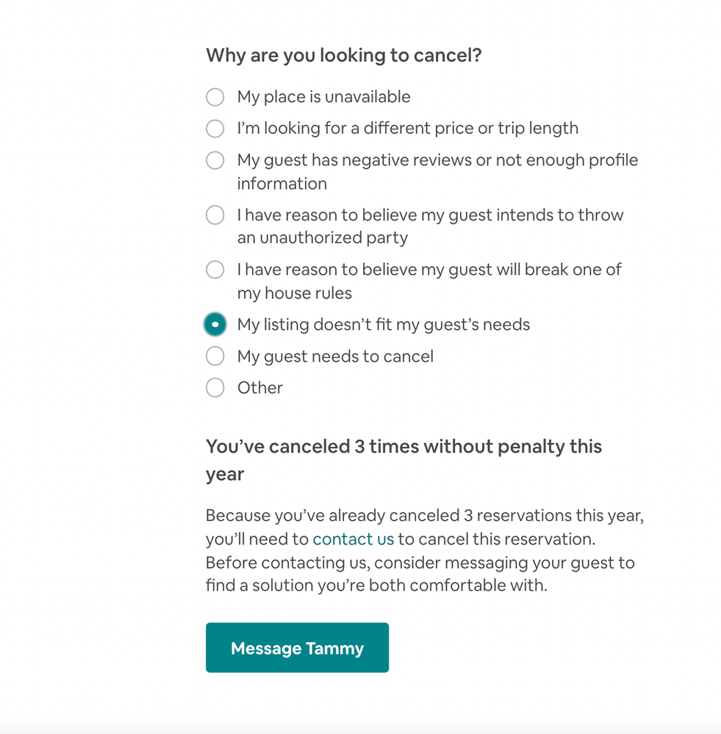Viewport: 721px width, 734px height.
Task: Select the "Other" radio button
Action: click(215, 388)
